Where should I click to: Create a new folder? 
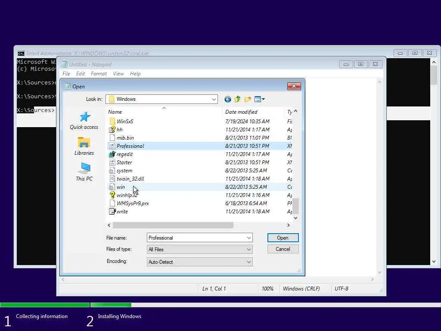coord(248,99)
